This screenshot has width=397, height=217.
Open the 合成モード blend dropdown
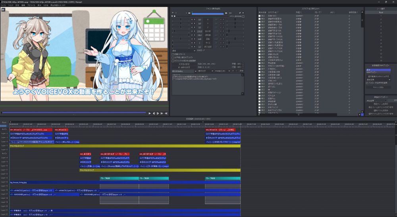(183, 51)
